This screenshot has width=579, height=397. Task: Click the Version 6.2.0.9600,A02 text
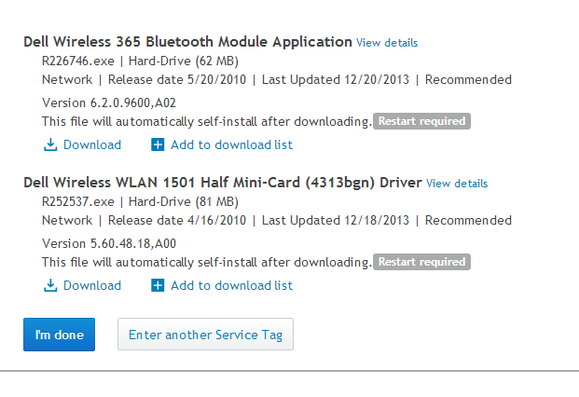tap(109, 103)
